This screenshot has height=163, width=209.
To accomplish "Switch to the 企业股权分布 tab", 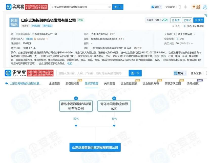I will click(x=151, y=84).
